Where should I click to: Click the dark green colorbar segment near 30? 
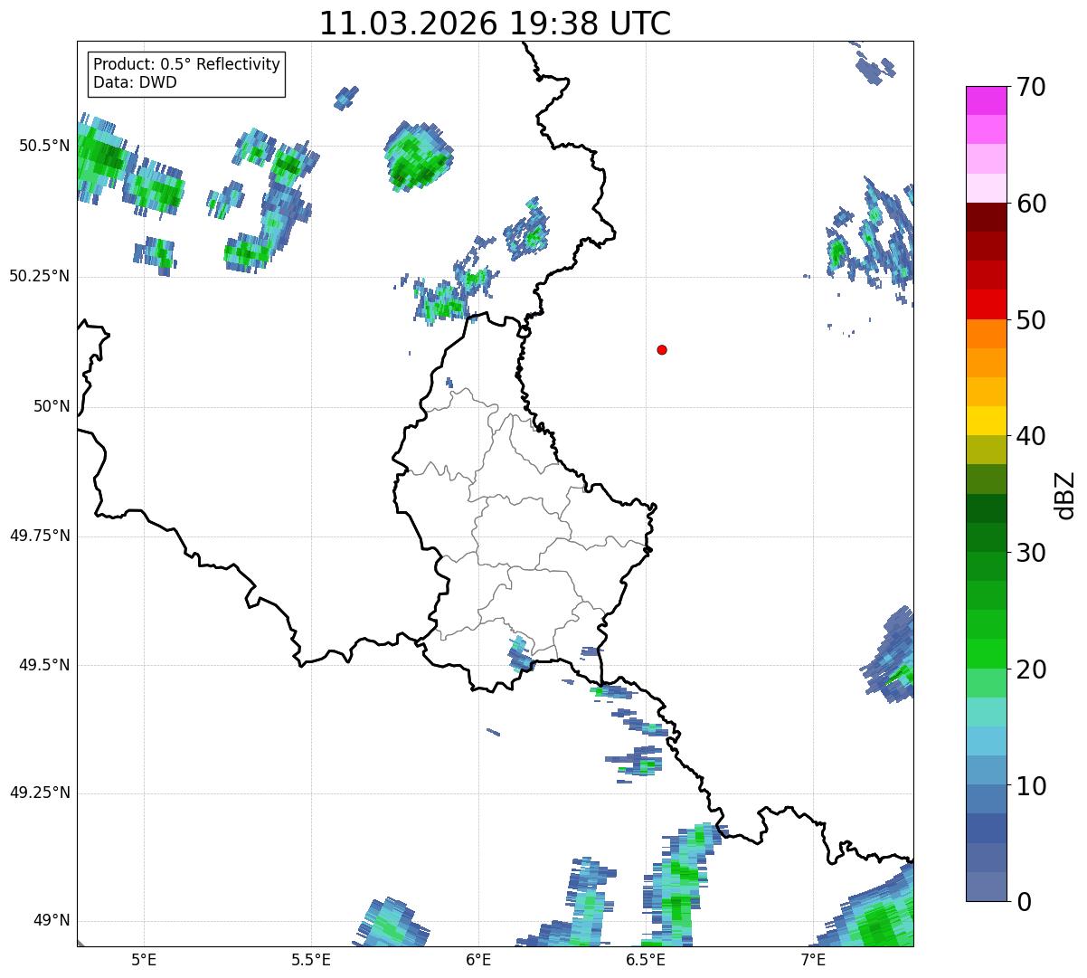[986, 537]
